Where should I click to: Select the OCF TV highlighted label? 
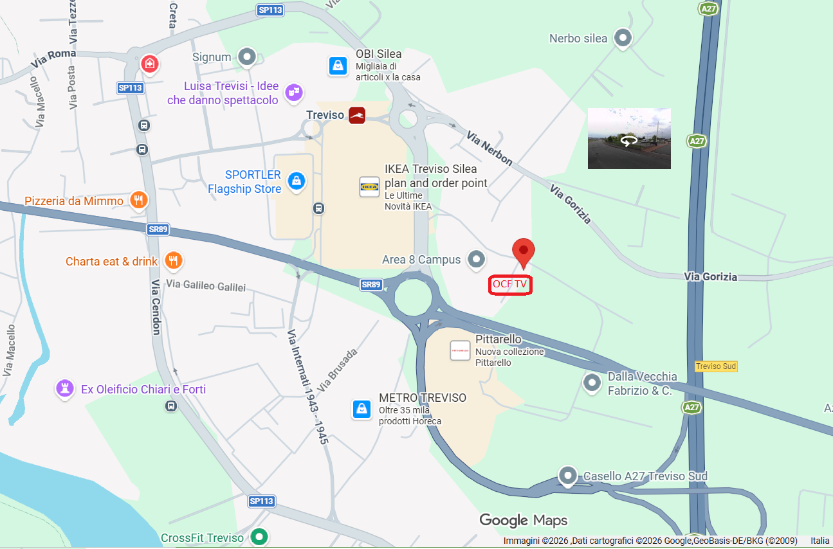tap(510, 284)
